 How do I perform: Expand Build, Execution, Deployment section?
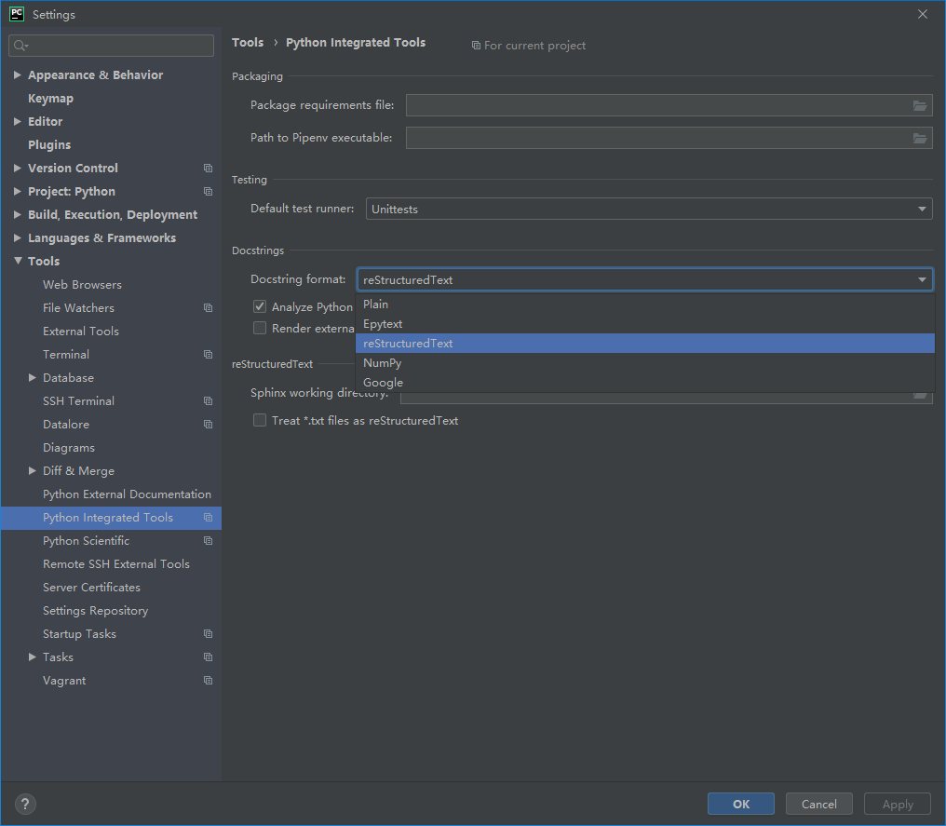[18, 214]
